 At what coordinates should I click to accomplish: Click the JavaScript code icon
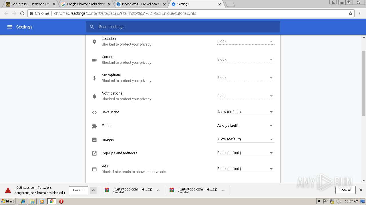pyautogui.click(x=94, y=112)
